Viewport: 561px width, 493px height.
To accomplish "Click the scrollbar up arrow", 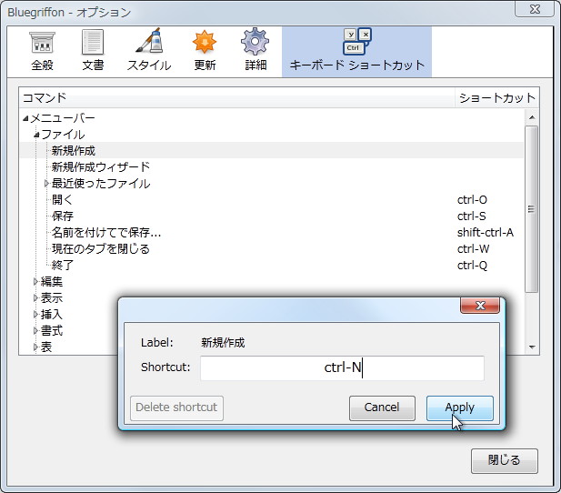I will click(532, 117).
